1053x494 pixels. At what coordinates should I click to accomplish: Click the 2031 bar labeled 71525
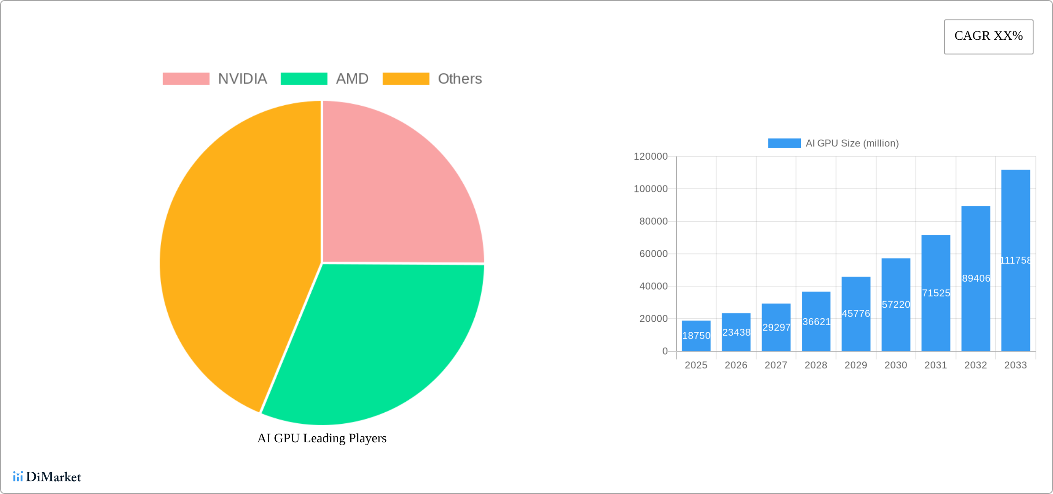(936, 293)
